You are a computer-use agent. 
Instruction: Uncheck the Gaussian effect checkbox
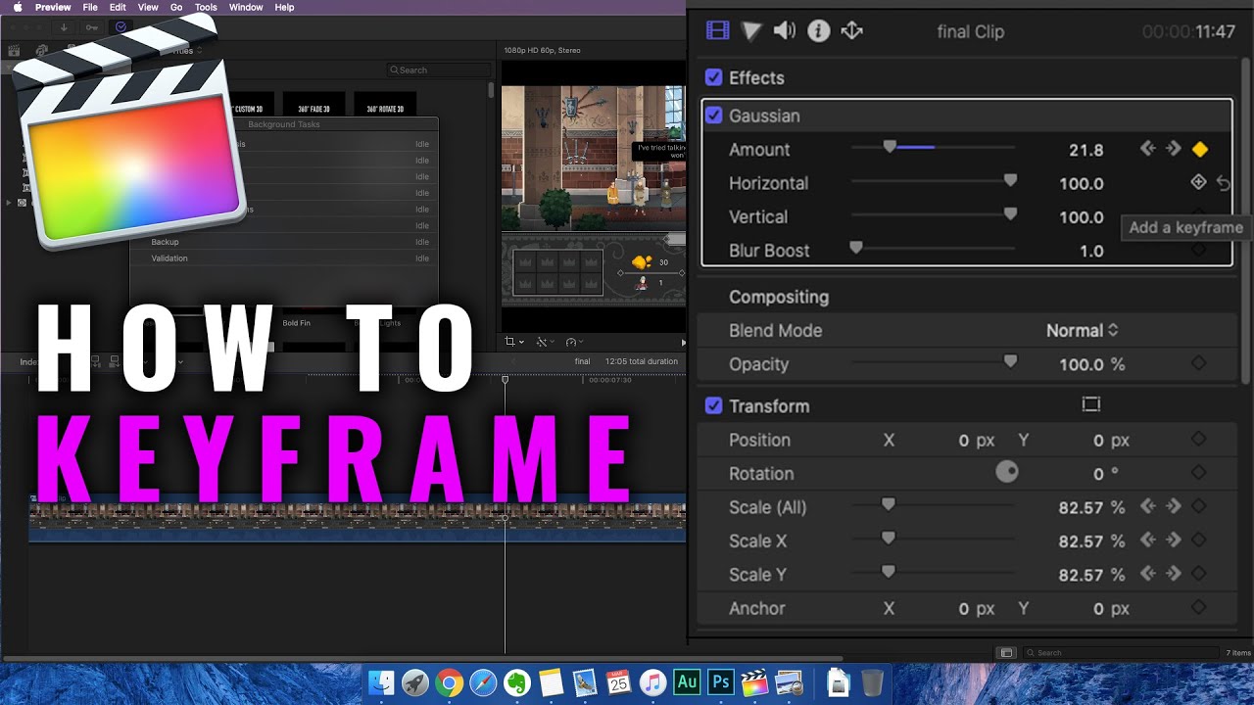coord(714,116)
